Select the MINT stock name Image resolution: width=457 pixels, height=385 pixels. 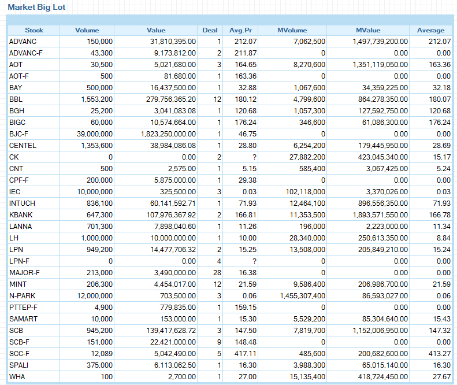click(18, 284)
